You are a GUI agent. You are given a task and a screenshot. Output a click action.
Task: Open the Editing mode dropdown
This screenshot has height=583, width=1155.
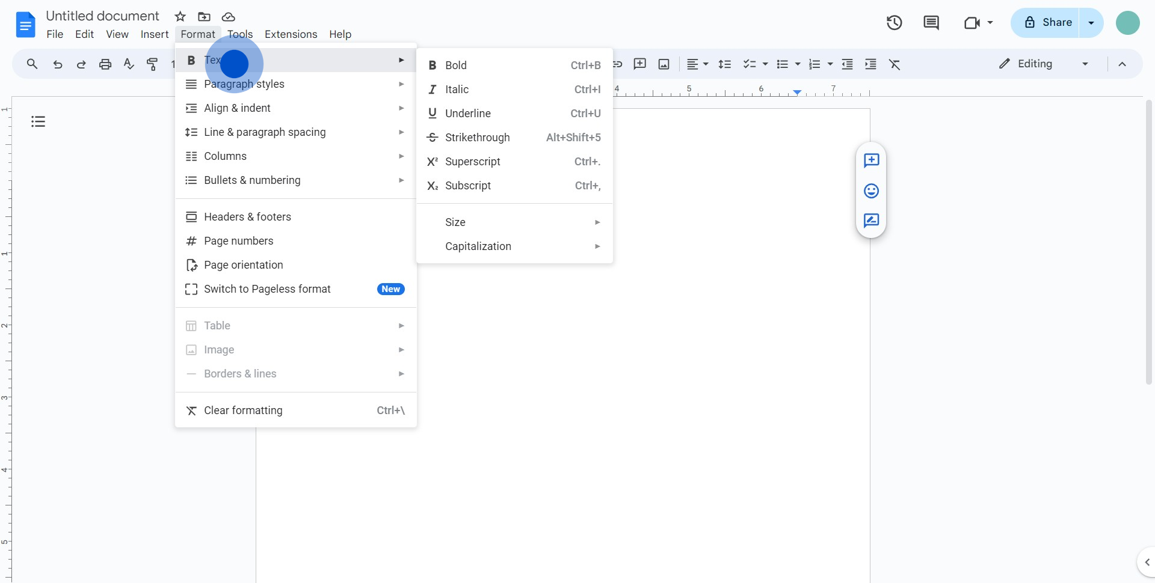[1044, 64]
